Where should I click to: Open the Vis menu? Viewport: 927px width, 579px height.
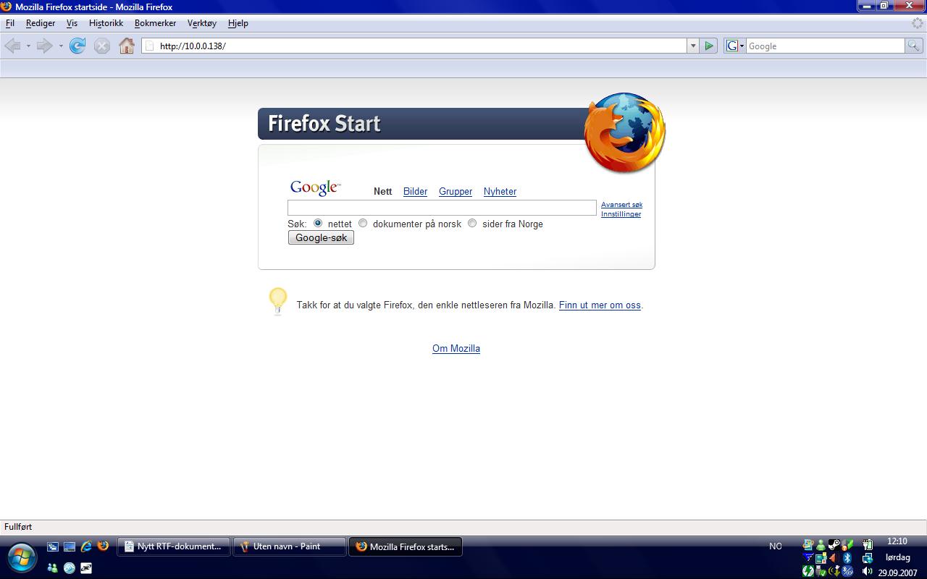[72, 23]
